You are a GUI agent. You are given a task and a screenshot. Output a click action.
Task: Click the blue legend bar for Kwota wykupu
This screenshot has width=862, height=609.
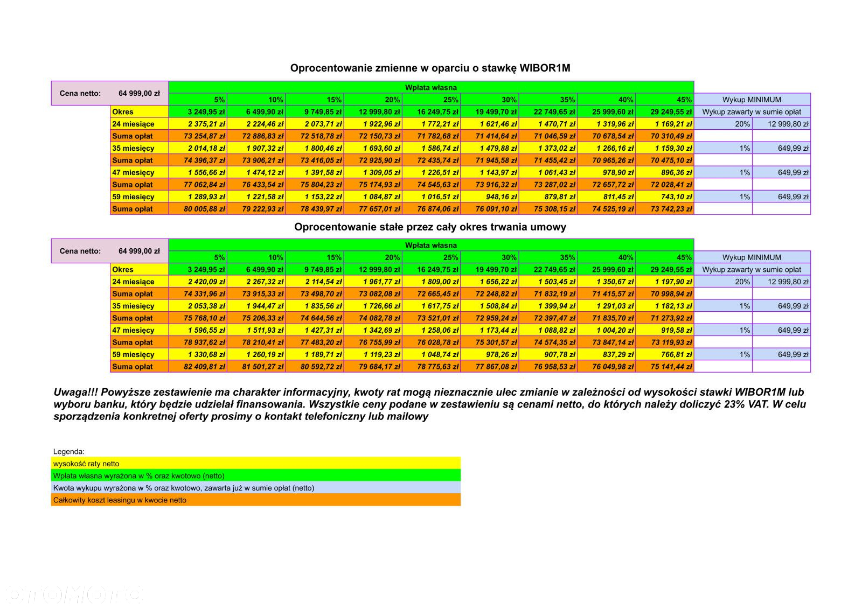point(256,488)
